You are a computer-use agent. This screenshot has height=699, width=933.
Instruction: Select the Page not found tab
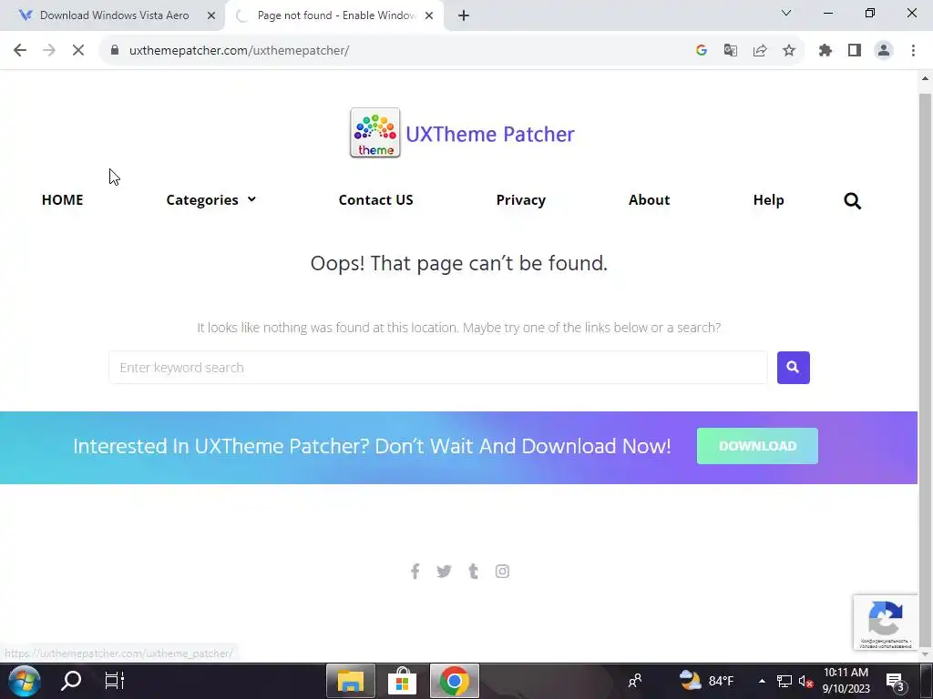[x=335, y=15]
